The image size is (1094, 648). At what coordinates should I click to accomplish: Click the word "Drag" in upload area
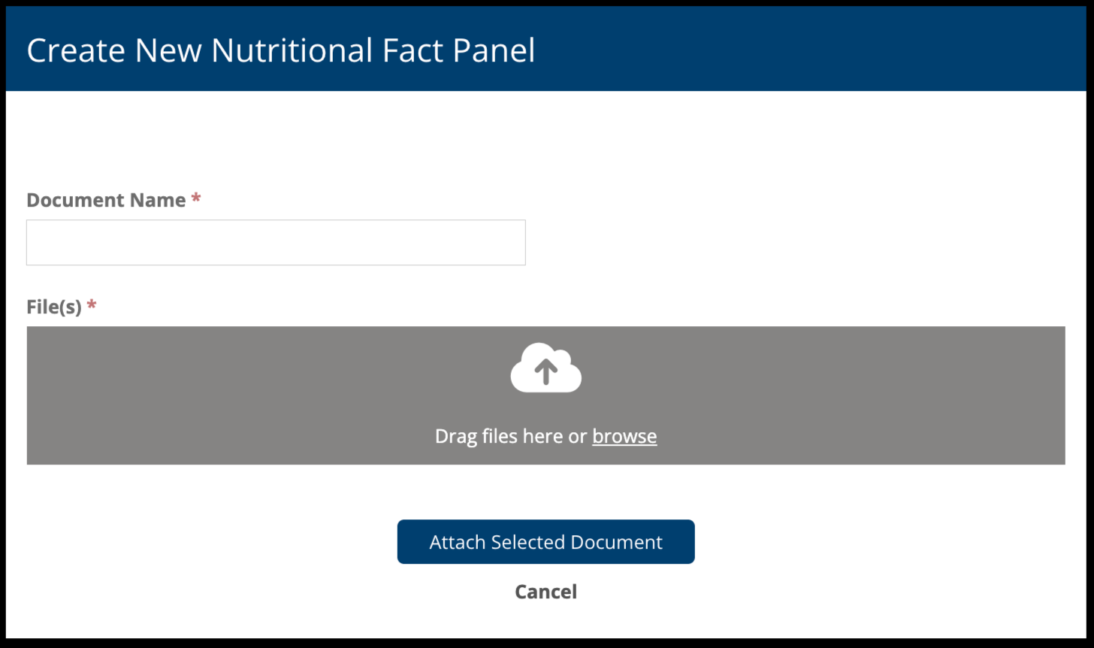click(x=455, y=436)
